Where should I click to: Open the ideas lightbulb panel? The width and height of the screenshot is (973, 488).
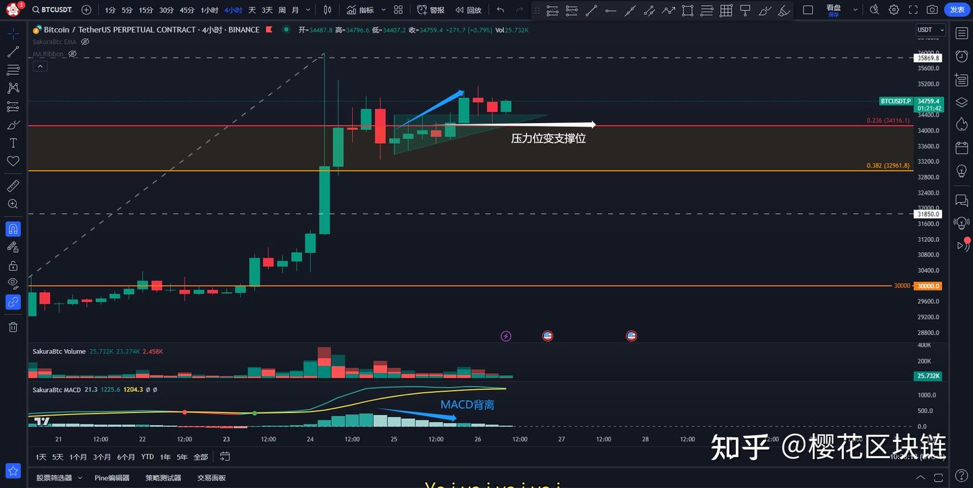pos(962,171)
